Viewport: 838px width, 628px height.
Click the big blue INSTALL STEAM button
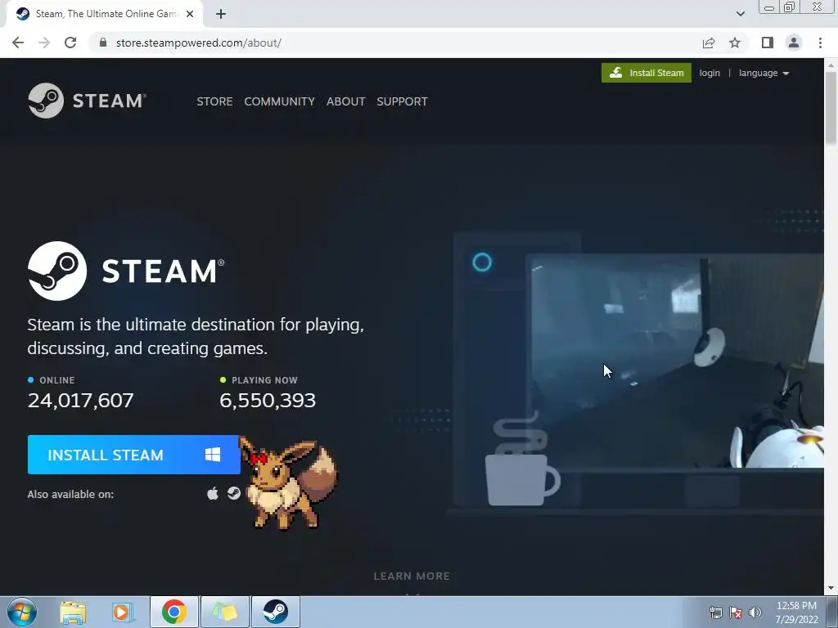(x=133, y=455)
